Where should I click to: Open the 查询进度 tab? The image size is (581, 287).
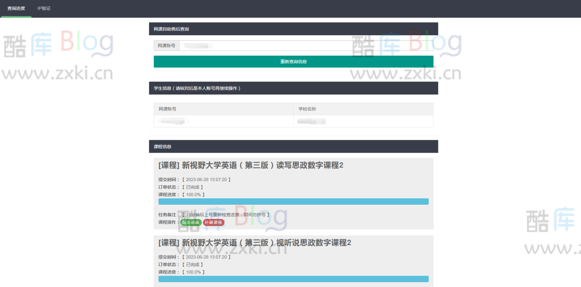click(16, 8)
